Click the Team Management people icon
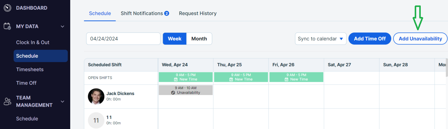This screenshot has width=448, height=129. [7, 101]
